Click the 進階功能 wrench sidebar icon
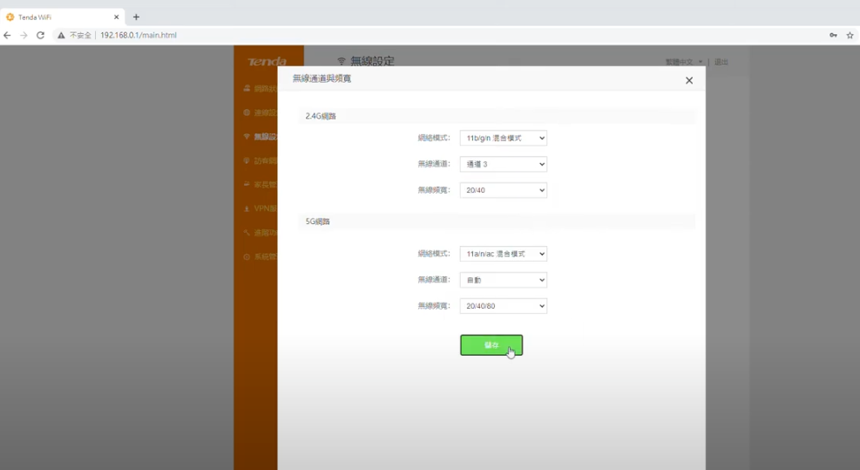The image size is (860, 470). (x=247, y=233)
